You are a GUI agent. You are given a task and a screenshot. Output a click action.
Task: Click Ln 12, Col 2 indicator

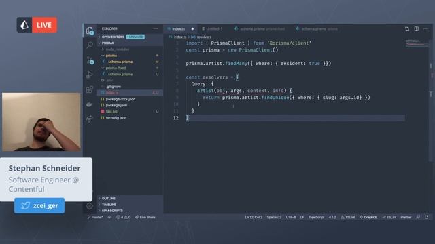pyautogui.click(x=254, y=217)
